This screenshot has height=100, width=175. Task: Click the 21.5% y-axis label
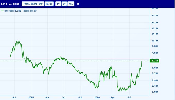(x=155, y=23)
